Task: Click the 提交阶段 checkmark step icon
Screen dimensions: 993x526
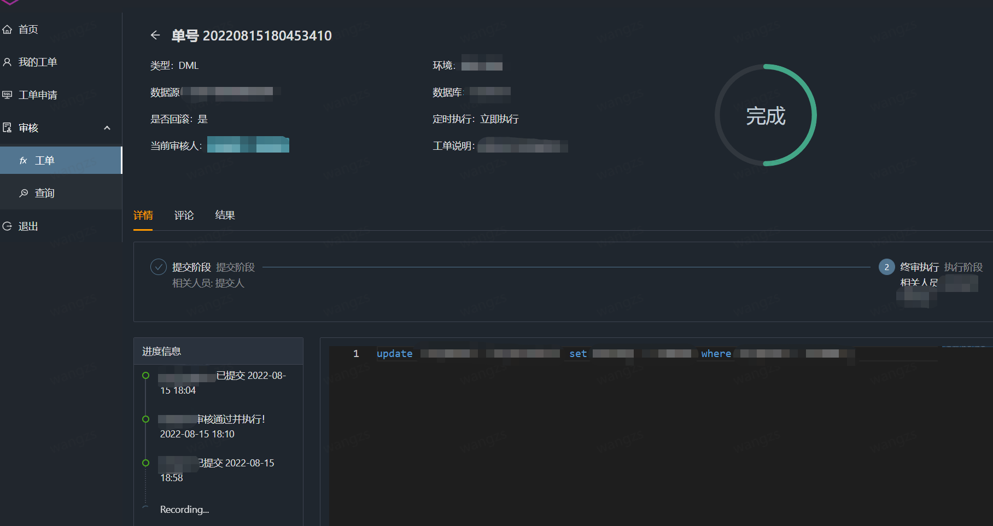Action: coord(159,267)
